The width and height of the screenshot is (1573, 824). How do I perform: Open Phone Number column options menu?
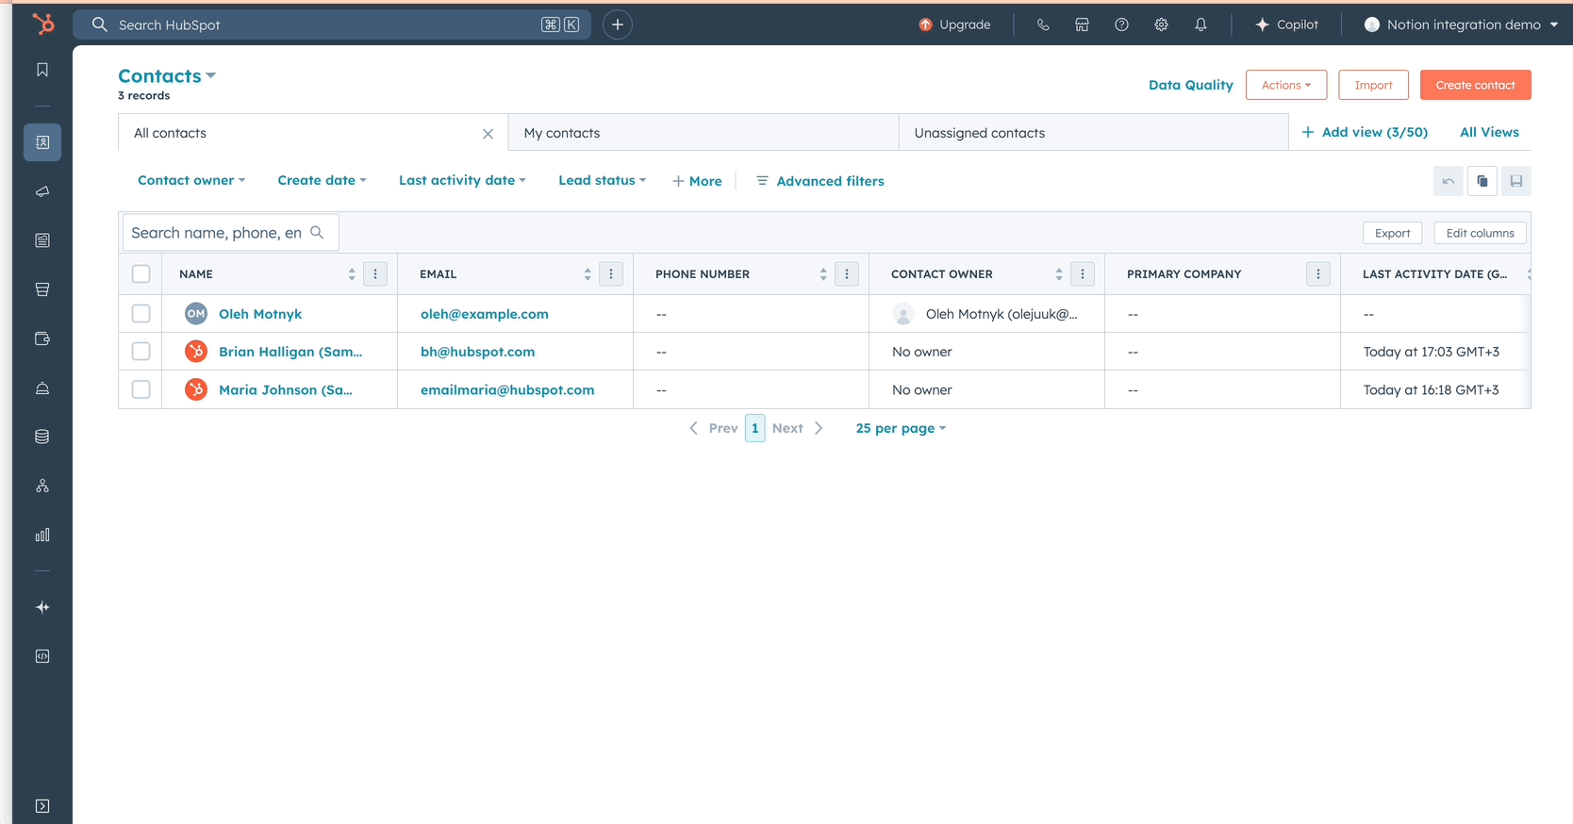(x=847, y=274)
